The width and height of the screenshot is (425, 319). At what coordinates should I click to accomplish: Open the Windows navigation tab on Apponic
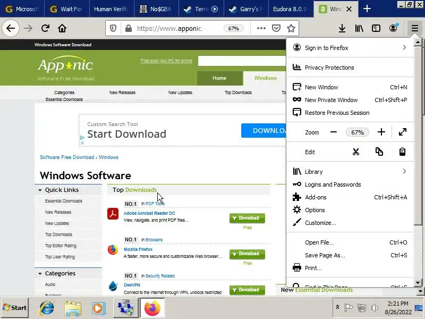click(x=265, y=78)
